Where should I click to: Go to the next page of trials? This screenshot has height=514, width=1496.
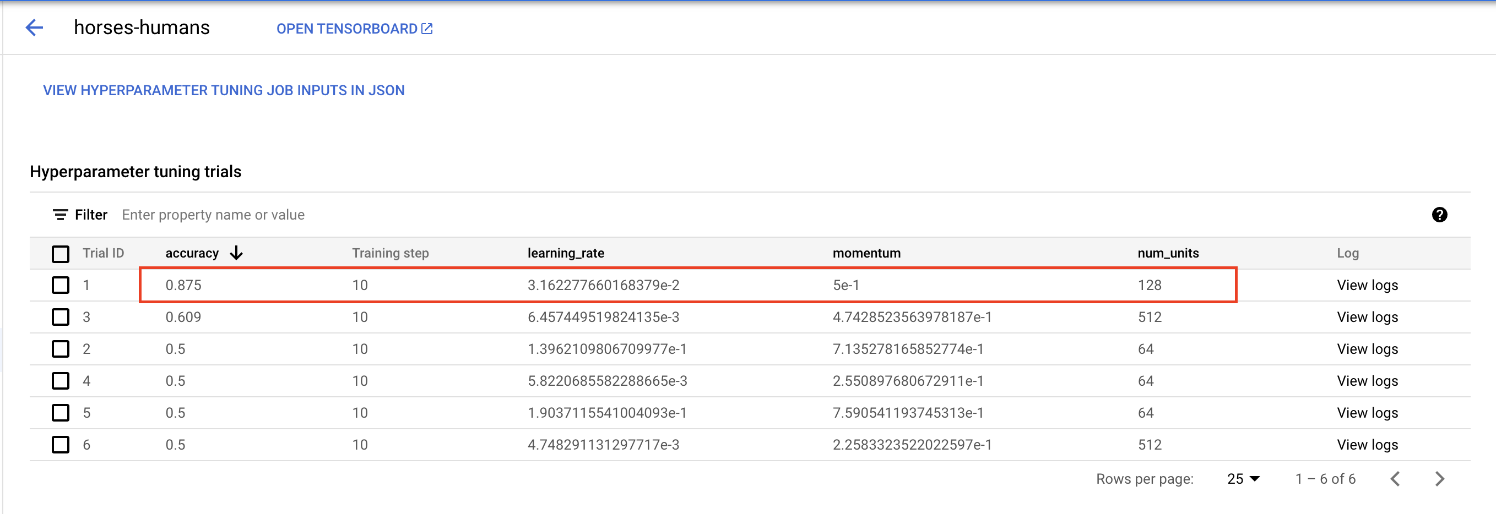coord(1439,479)
